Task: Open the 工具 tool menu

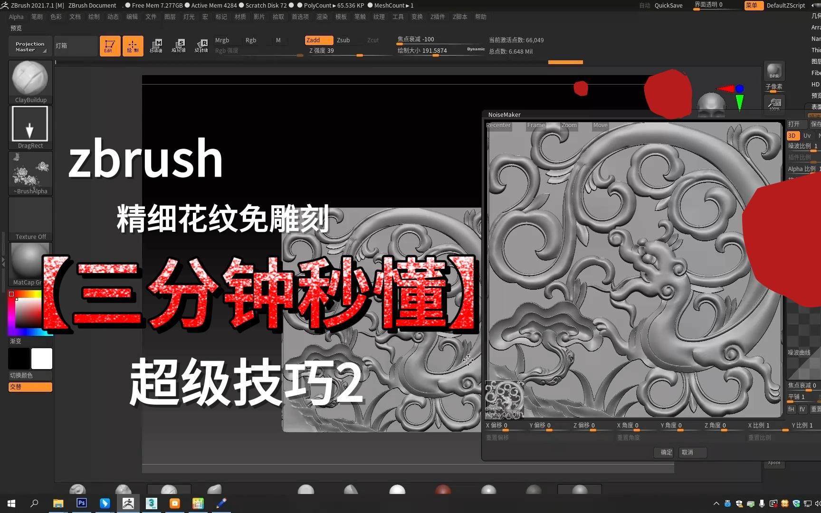Action: pyautogui.click(x=398, y=17)
